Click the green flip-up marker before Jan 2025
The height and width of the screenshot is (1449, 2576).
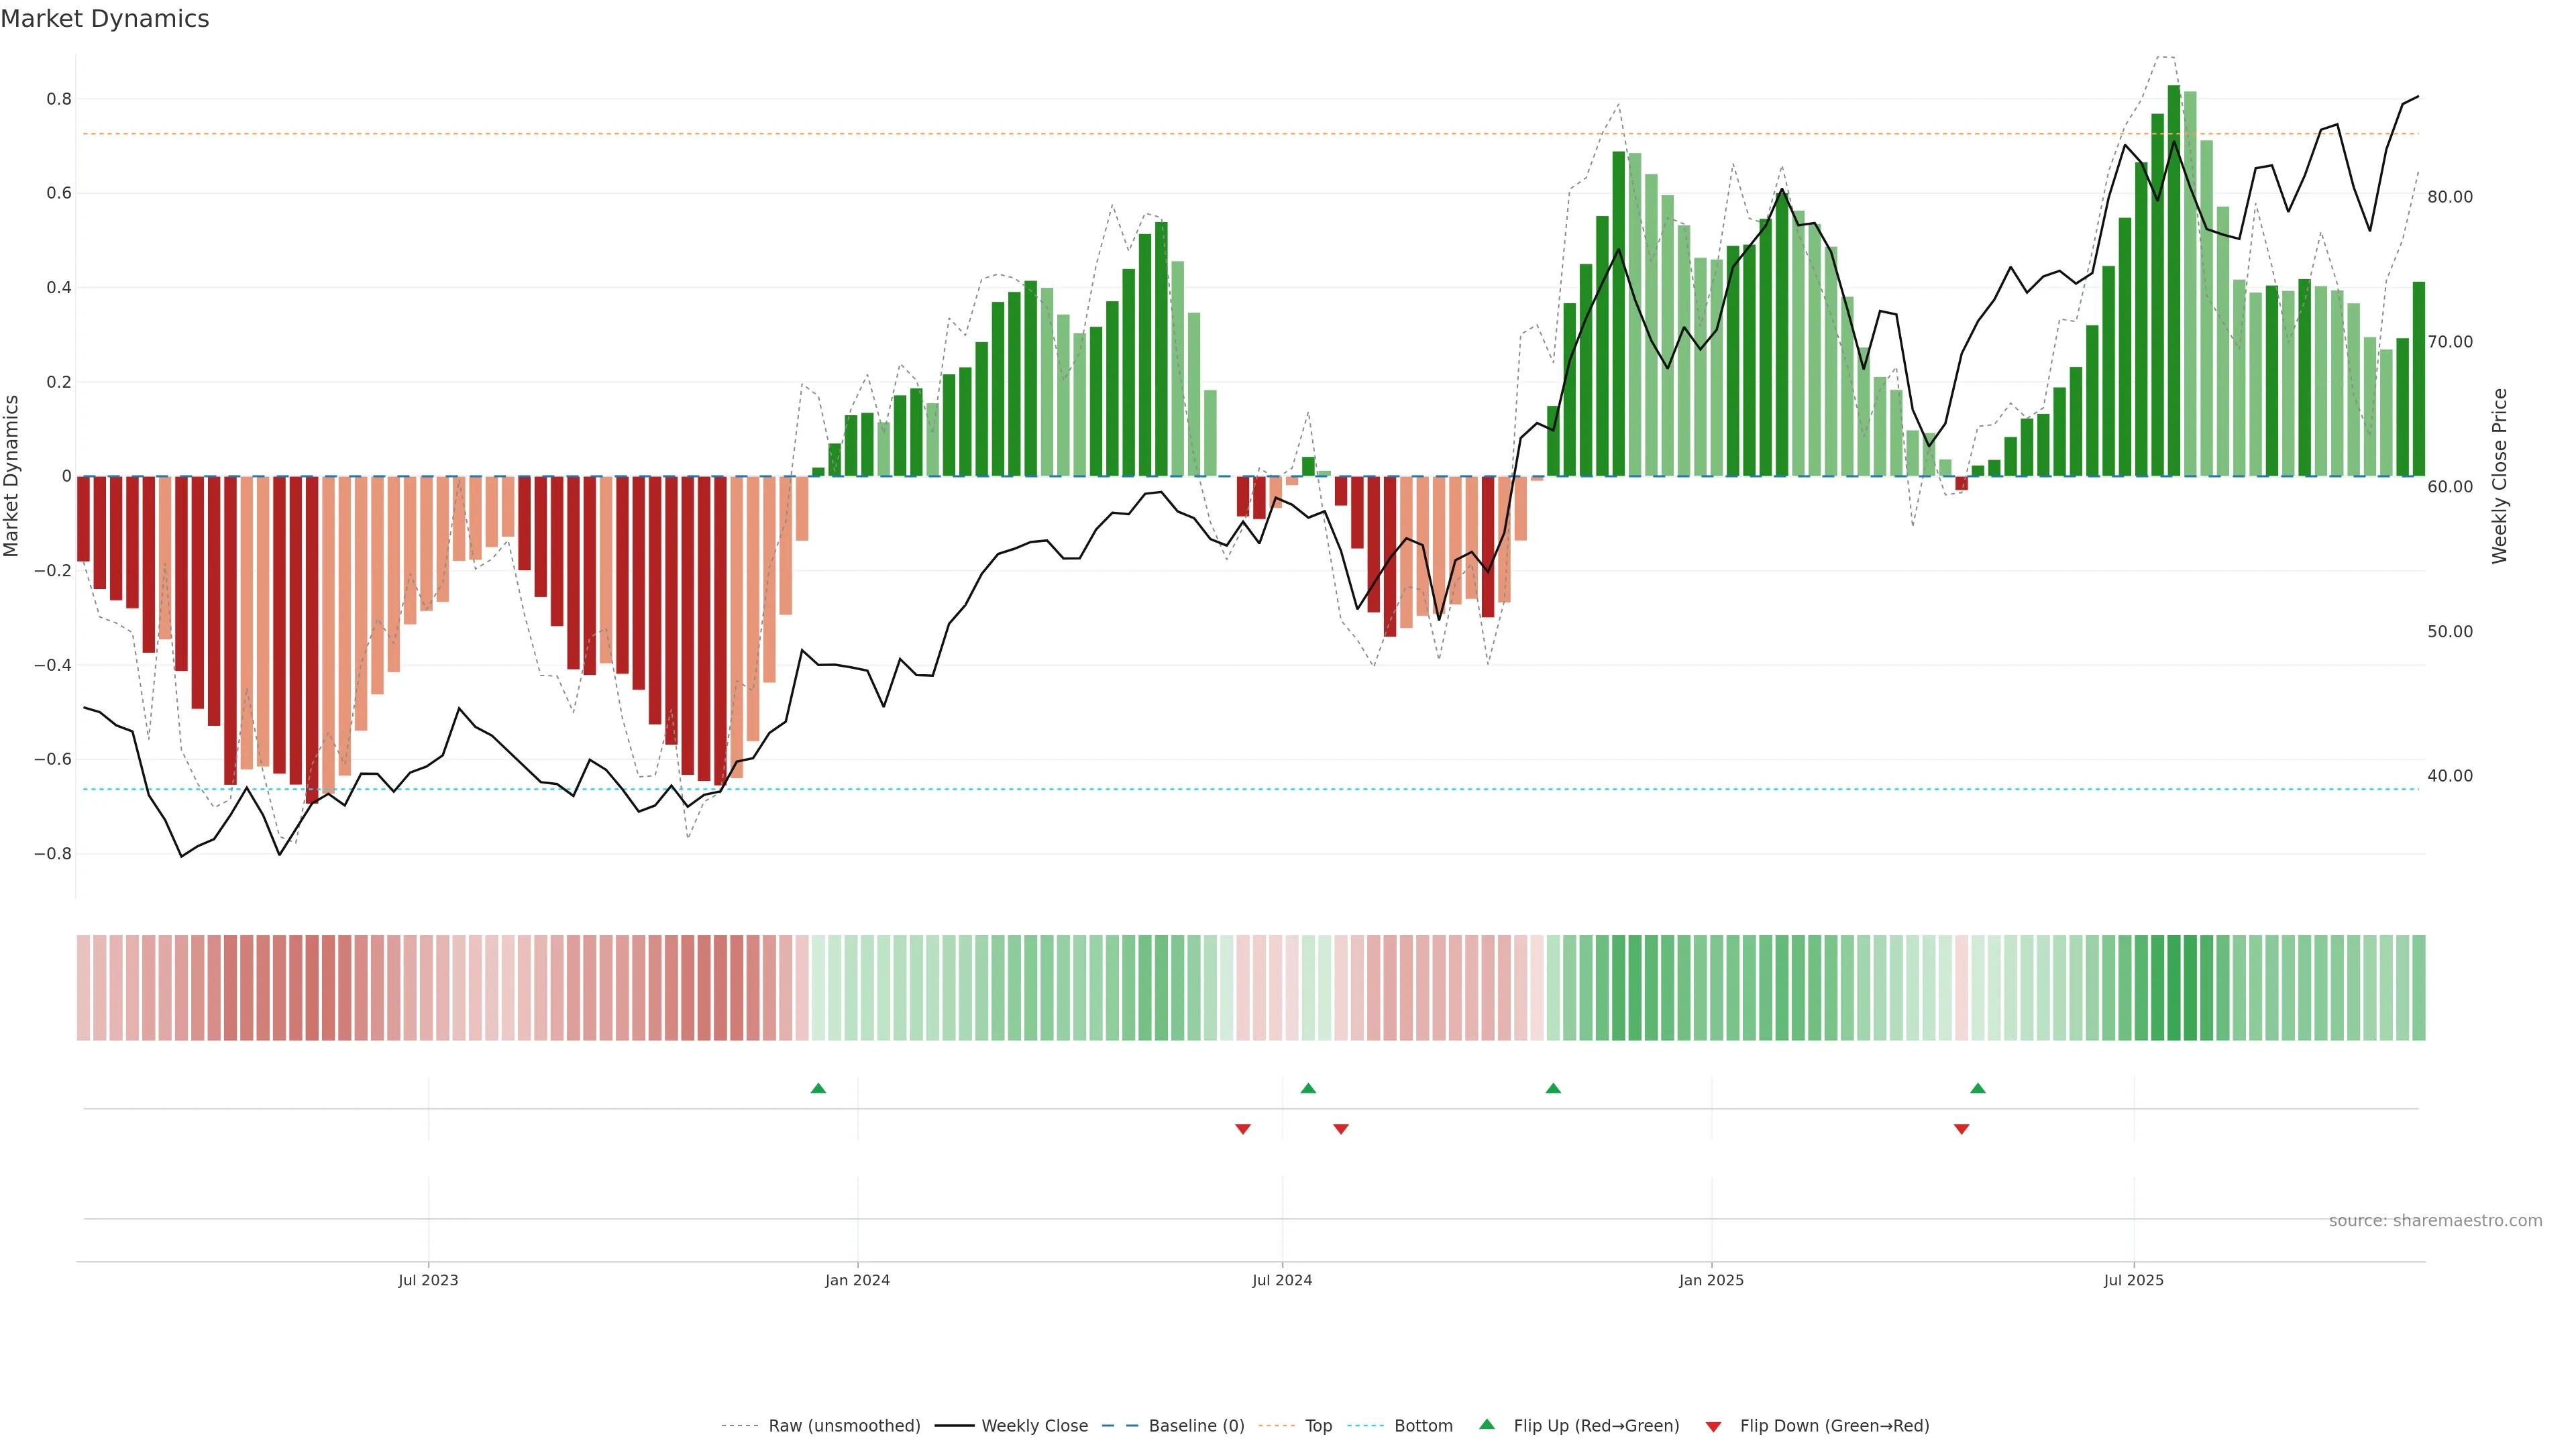pos(1553,1088)
